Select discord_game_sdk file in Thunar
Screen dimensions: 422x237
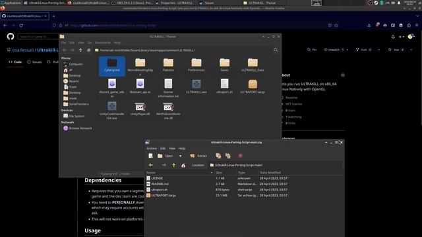point(112,88)
